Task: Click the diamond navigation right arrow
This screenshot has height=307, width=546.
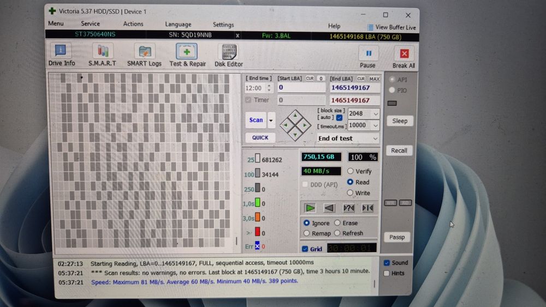Action: (x=305, y=125)
